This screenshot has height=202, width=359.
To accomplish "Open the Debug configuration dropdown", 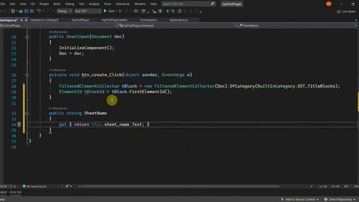I will 65,11.
